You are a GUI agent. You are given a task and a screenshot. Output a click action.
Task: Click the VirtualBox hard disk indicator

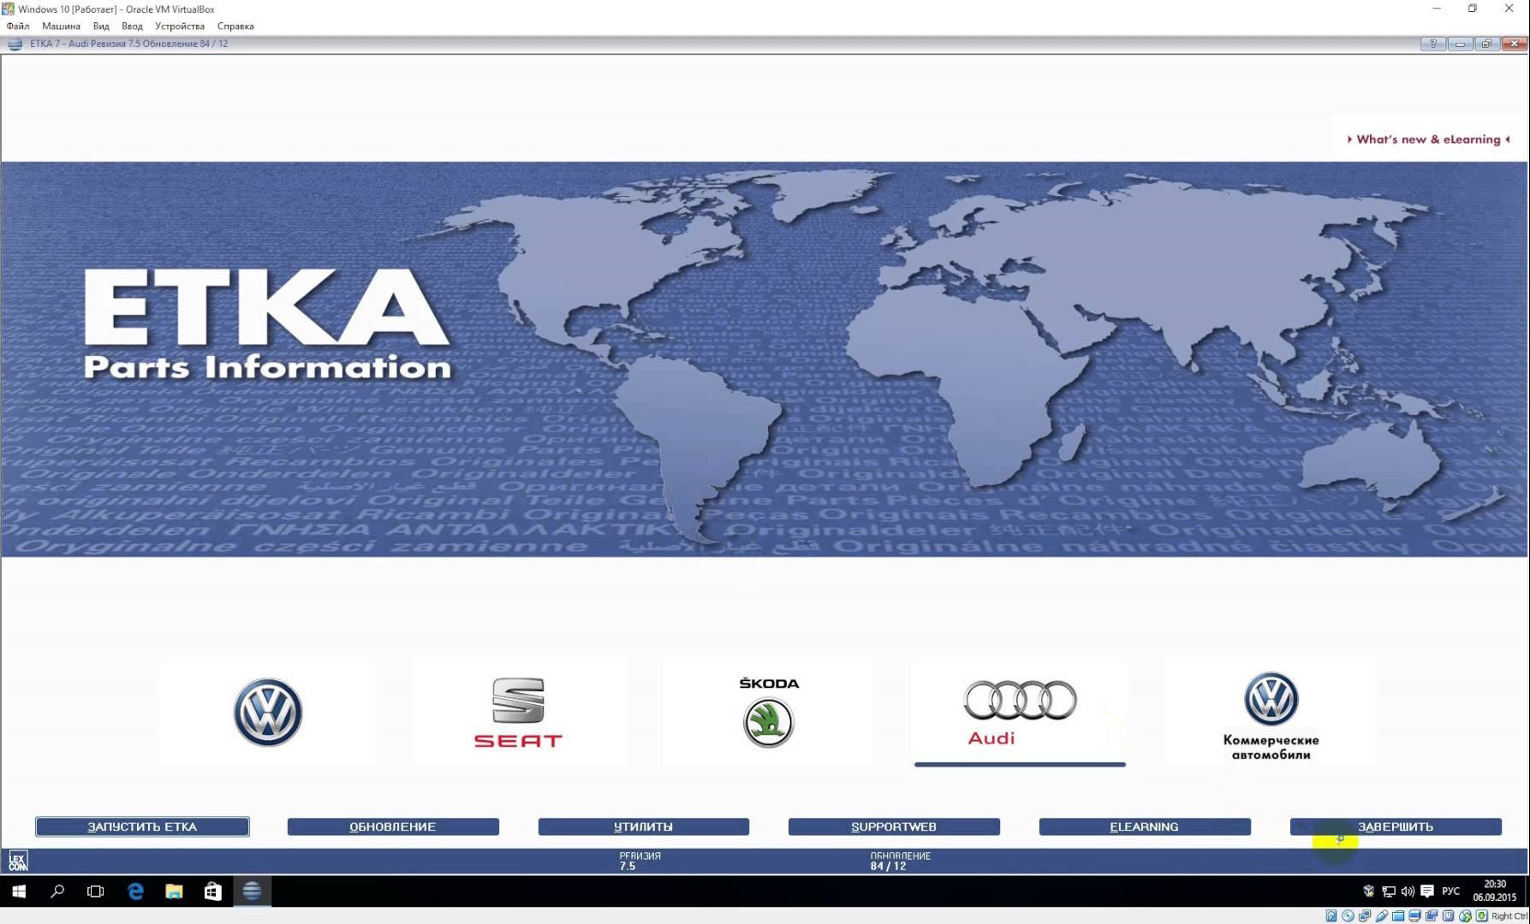tap(1331, 916)
